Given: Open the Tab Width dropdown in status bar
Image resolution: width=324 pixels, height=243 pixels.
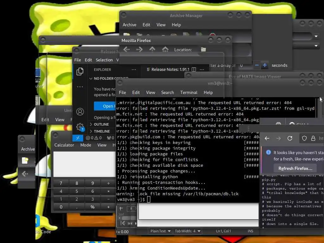Looking at the screenshot, I should click(188, 231).
